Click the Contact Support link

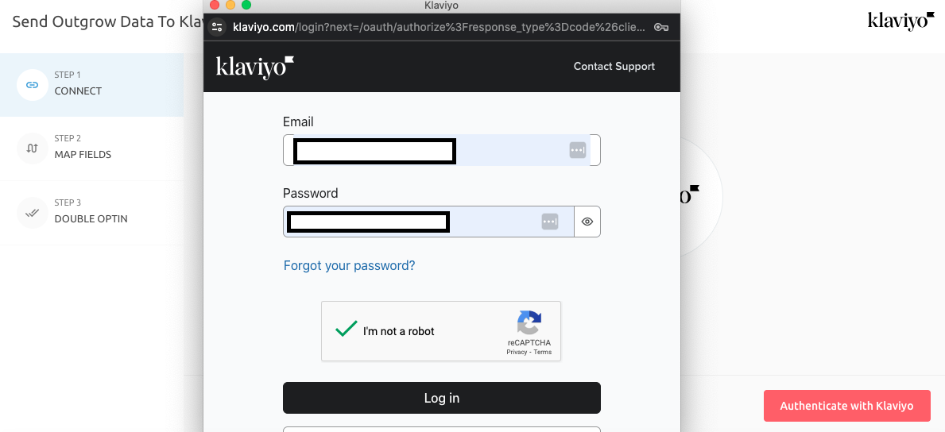[x=614, y=67]
